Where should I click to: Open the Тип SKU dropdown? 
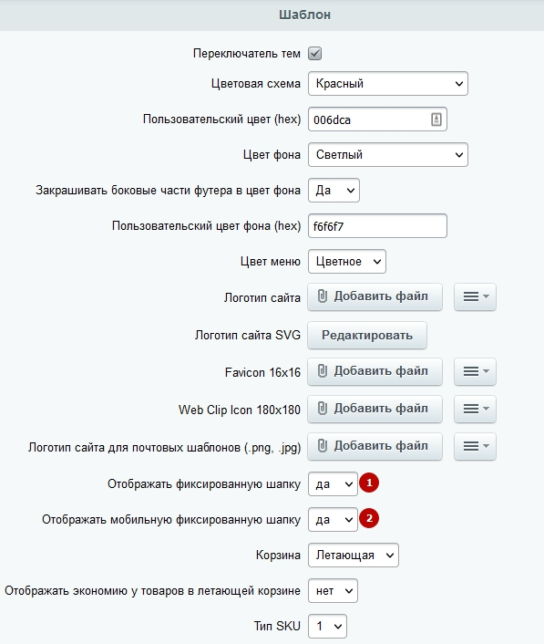click(x=327, y=627)
